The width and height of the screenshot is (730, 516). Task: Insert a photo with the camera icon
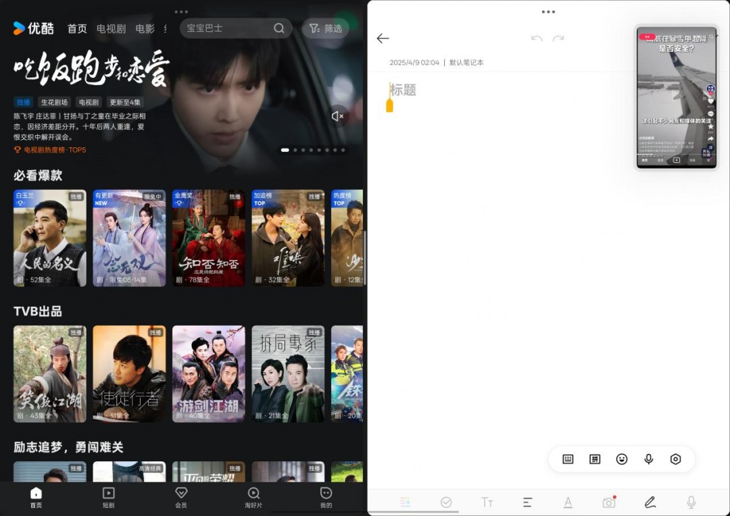click(x=609, y=502)
